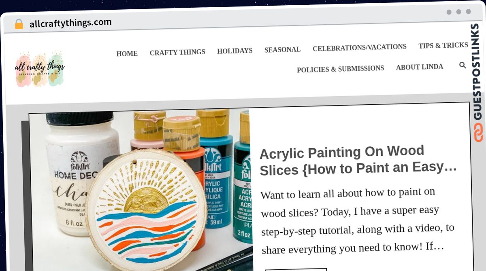
Task: Expand the Holidays menu
Action: point(234,51)
